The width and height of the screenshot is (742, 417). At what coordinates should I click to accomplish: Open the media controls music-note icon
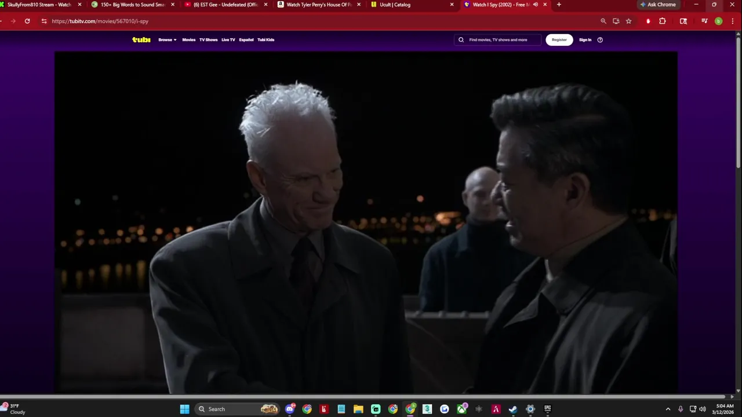point(704,21)
